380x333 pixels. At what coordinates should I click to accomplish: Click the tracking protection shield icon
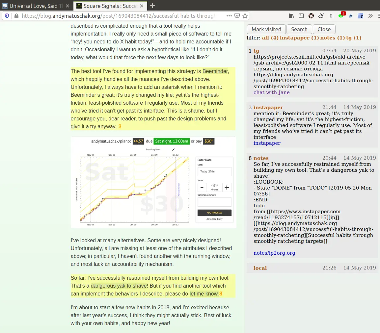coord(7,16)
